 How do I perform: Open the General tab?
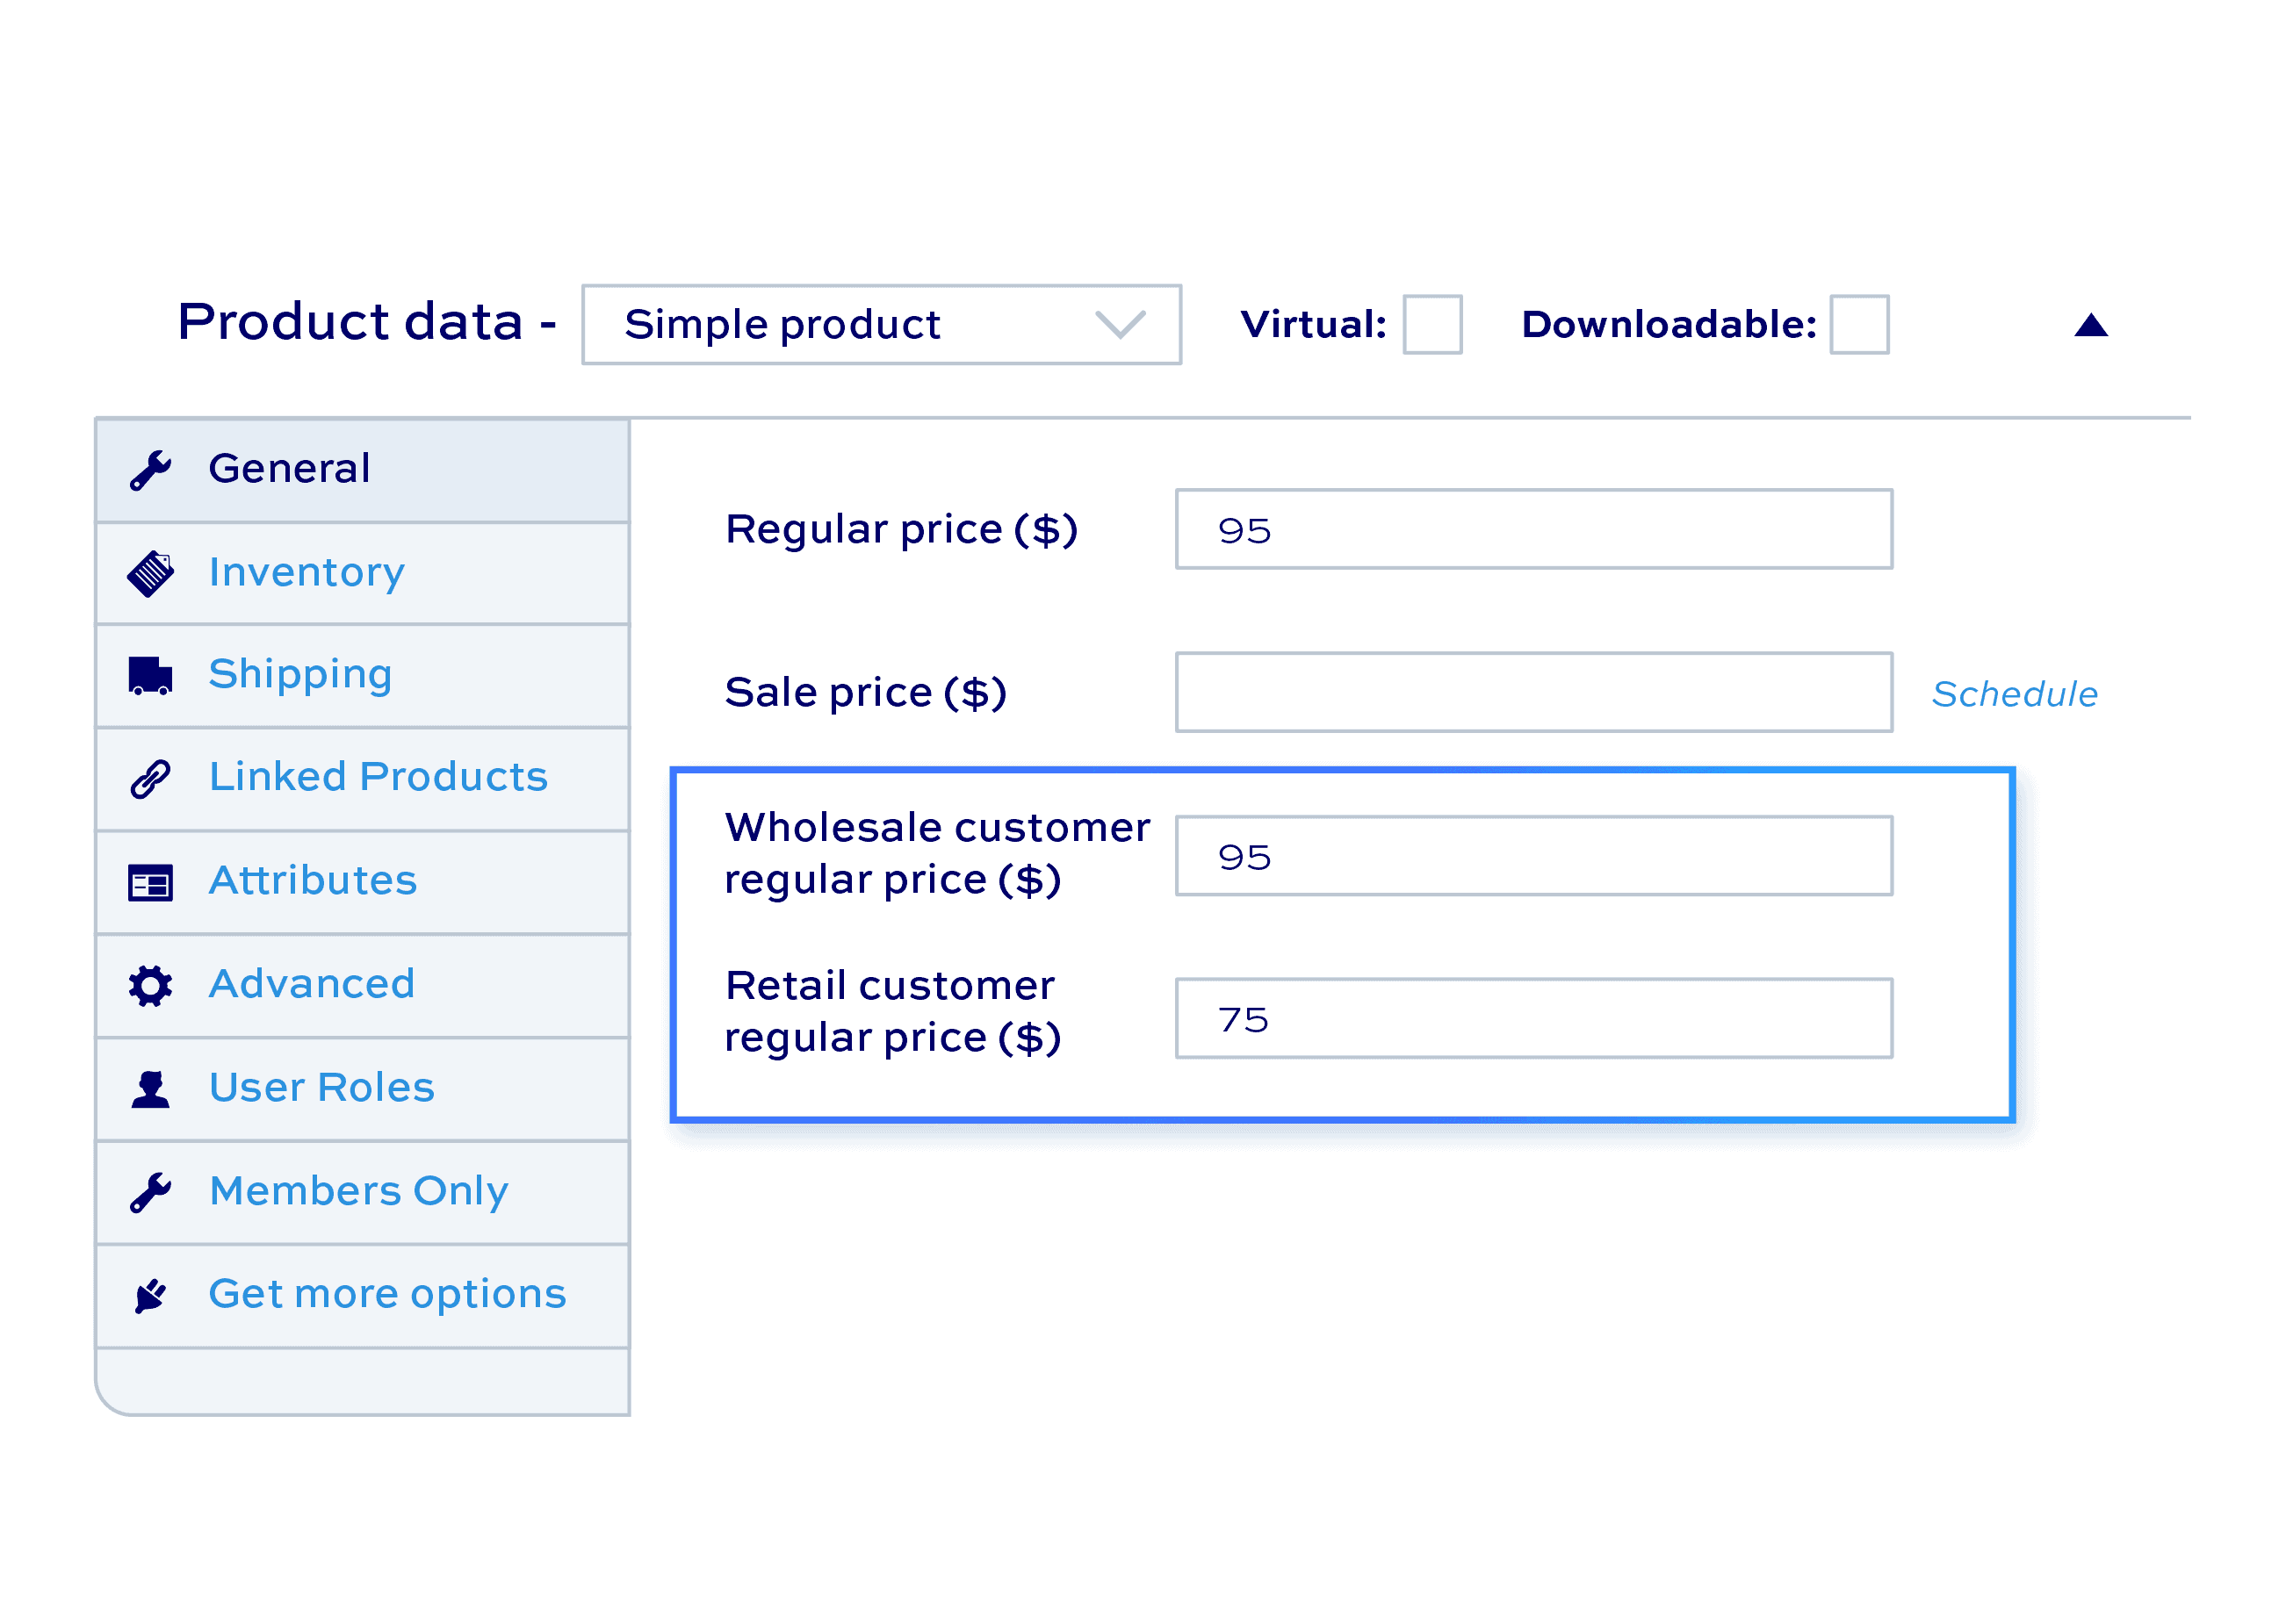pos(362,470)
